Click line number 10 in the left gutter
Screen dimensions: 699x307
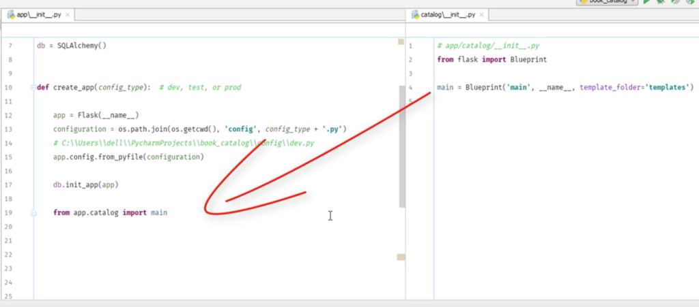[8, 88]
